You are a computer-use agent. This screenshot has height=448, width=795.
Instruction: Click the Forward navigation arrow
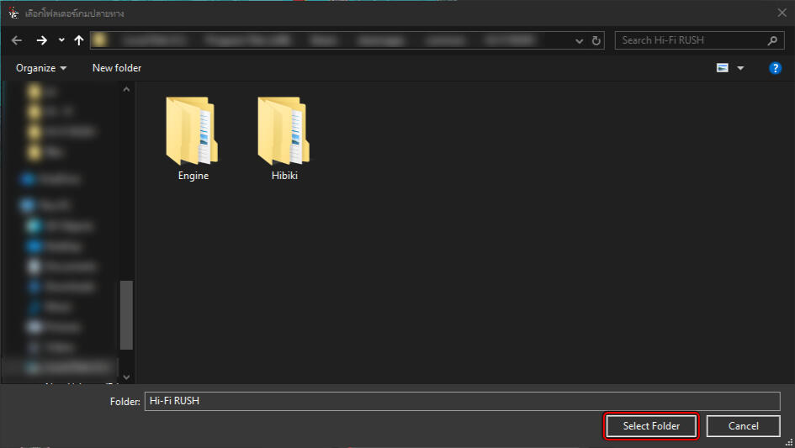[x=42, y=40]
